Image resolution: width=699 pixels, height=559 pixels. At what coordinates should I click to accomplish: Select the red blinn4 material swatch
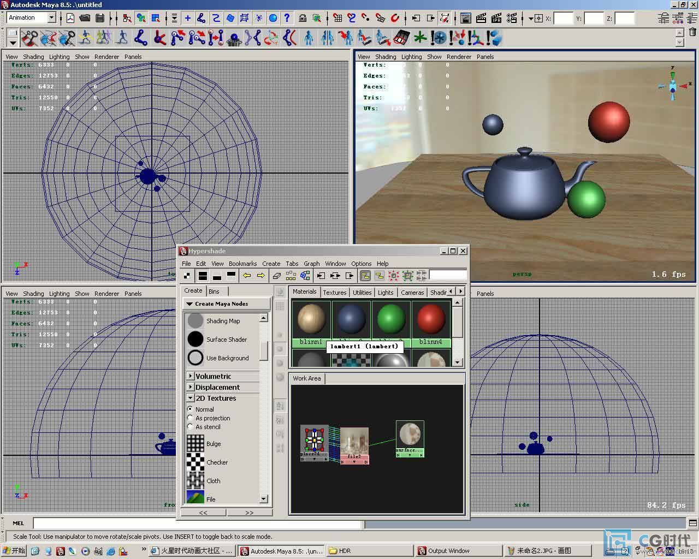pyautogui.click(x=431, y=320)
